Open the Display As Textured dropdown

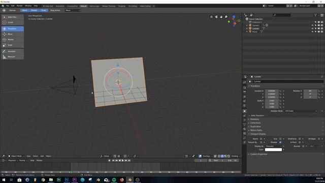click(x=274, y=146)
